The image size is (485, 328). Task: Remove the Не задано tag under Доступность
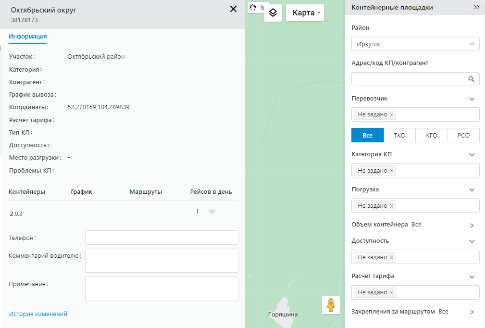392,257
